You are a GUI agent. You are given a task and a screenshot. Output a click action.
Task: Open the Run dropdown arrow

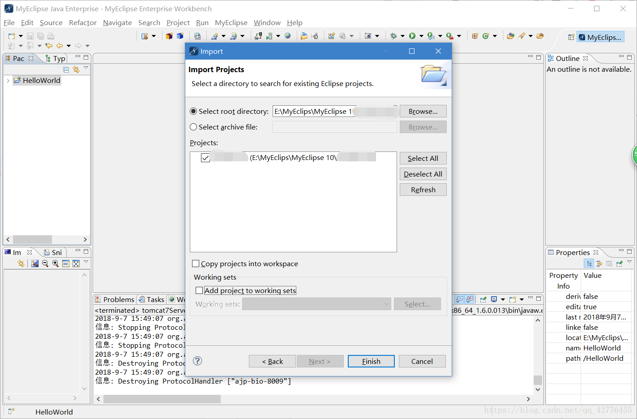(x=421, y=36)
